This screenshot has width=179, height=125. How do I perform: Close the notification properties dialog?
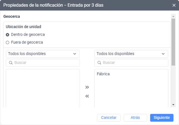coord(174,5)
